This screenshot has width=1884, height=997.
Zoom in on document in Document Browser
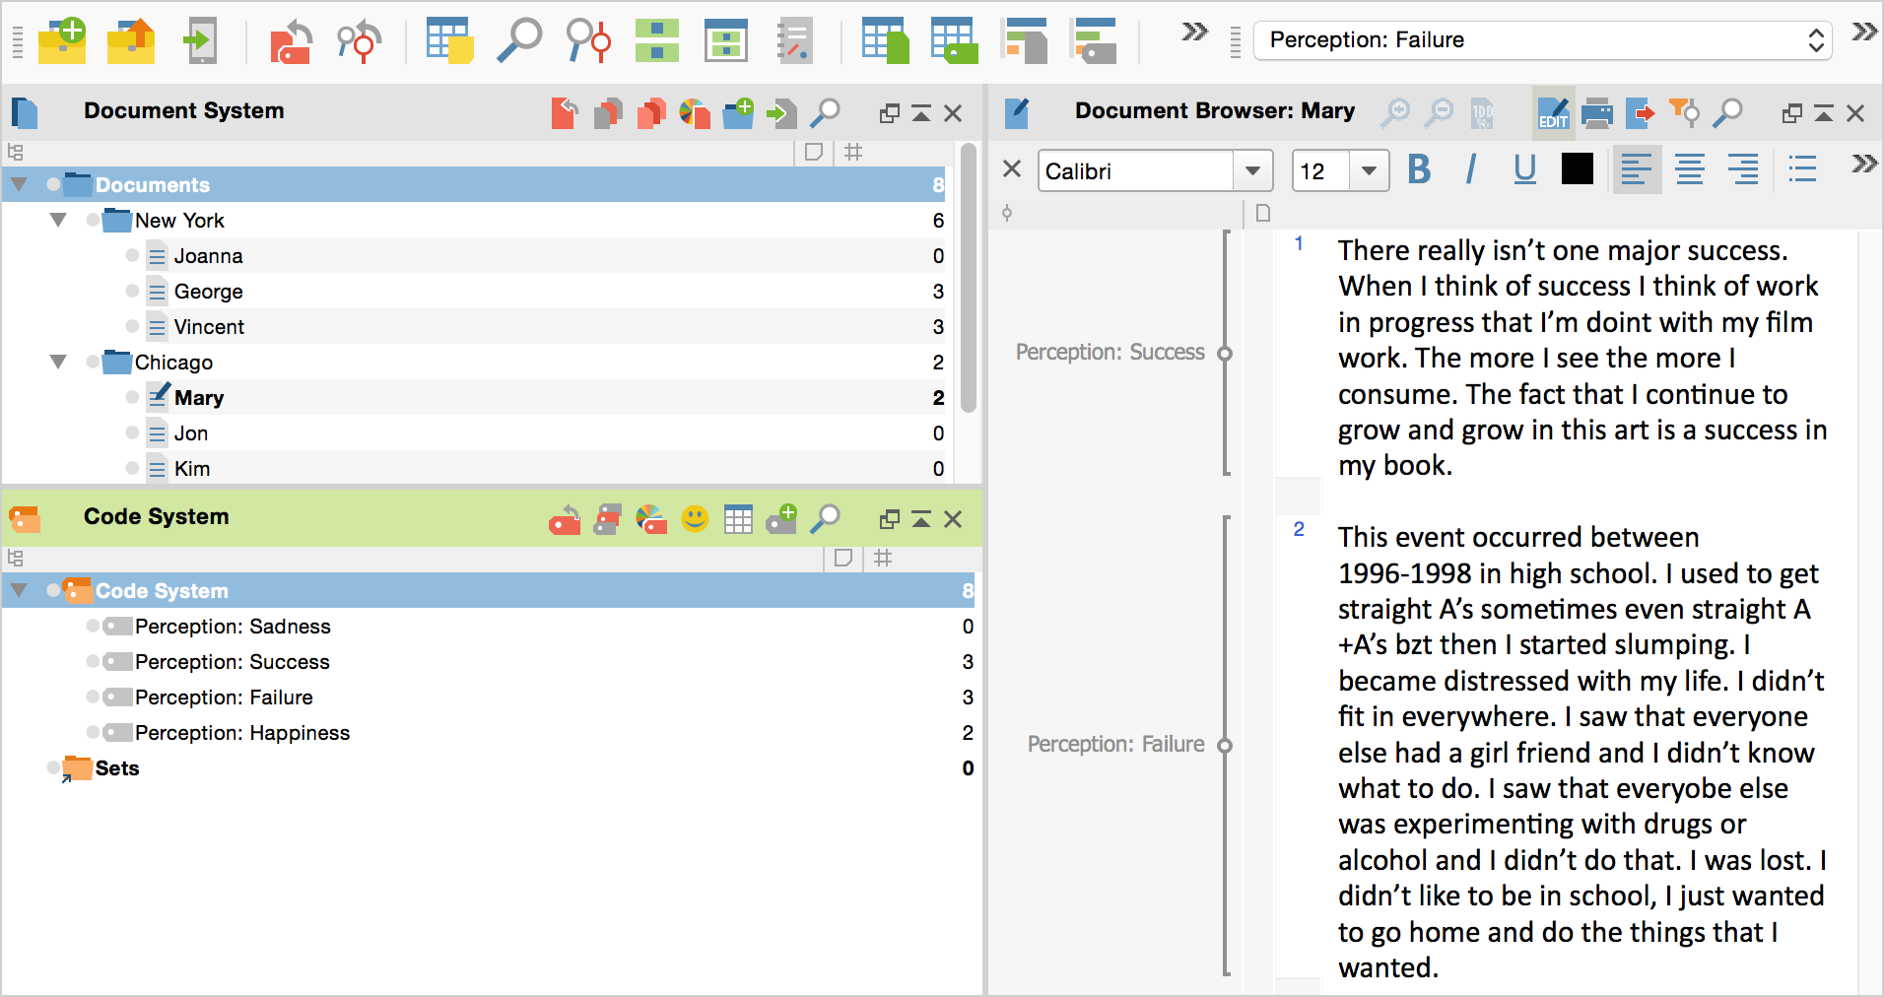tap(1395, 113)
